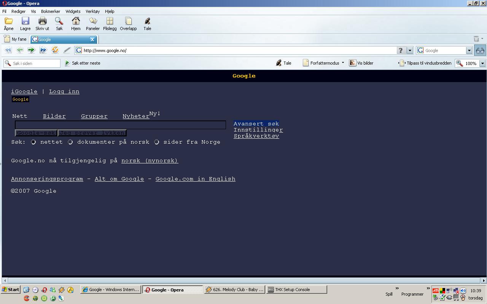Open the Google search engine dropdown arrow
487x304 pixels.
(469, 50)
